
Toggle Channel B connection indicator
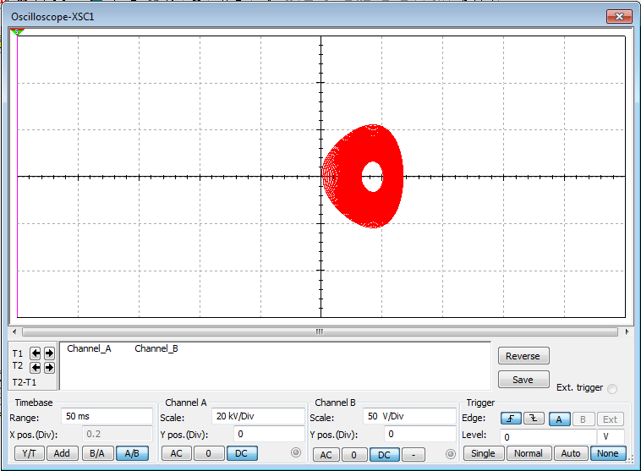coord(451,454)
